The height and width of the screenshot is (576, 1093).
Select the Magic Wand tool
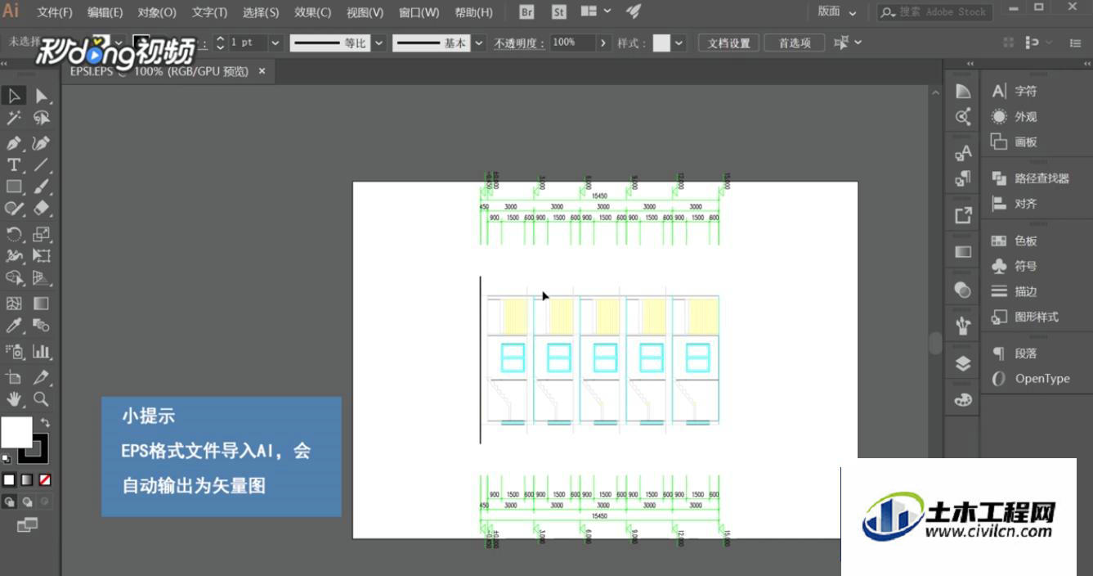click(x=14, y=119)
